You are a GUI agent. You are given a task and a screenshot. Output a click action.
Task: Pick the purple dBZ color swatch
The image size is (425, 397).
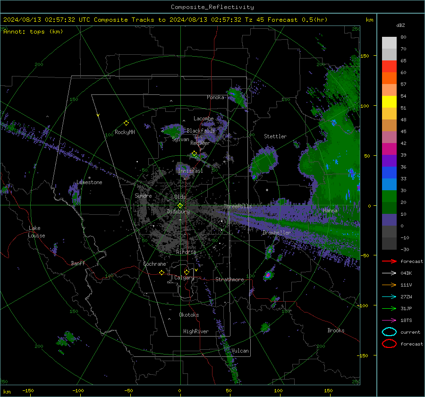click(389, 161)
